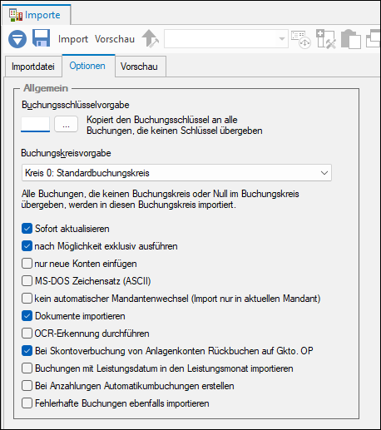The width and height of the screenshot is (381, 430).
Task: Click the field assignment icon with arrows
Action: click(301, 39)
